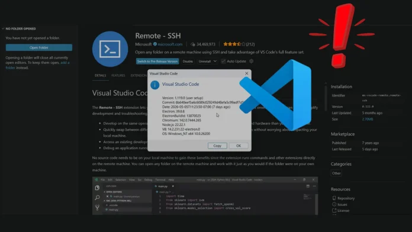
Task: Click the 'add a folder' link
Action: click(x=37, y=65)
